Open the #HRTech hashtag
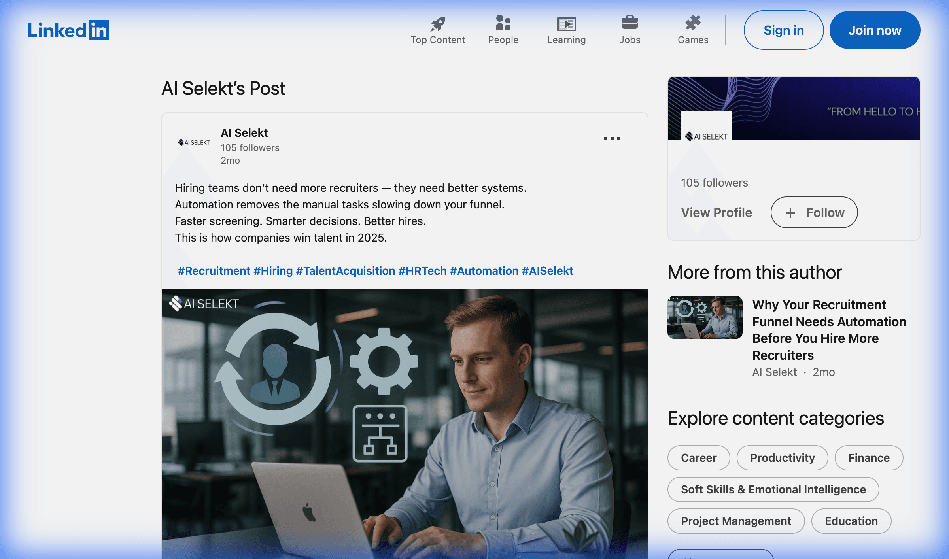Screen dimensions: 949x559 (x=422, y=271)
